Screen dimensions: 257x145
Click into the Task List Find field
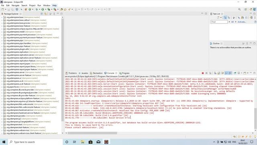[x=219, y=22]
